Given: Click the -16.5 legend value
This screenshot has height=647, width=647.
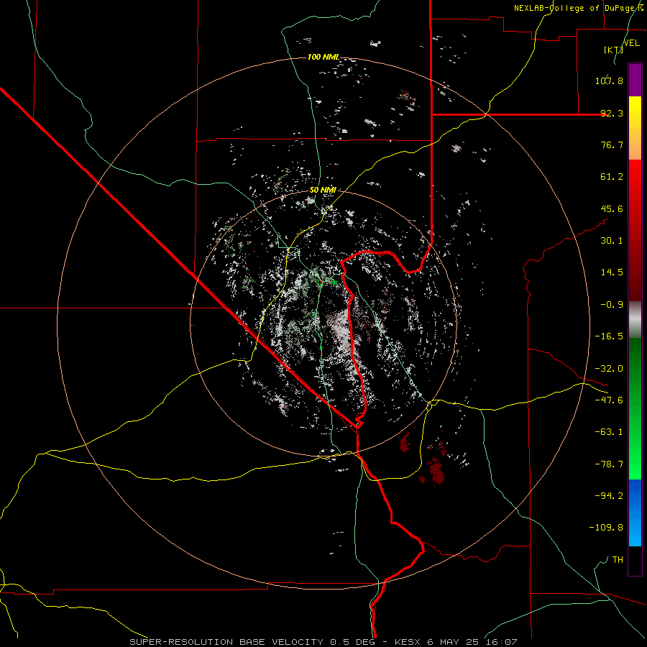Looking at the screenshot, I should 609,336.
